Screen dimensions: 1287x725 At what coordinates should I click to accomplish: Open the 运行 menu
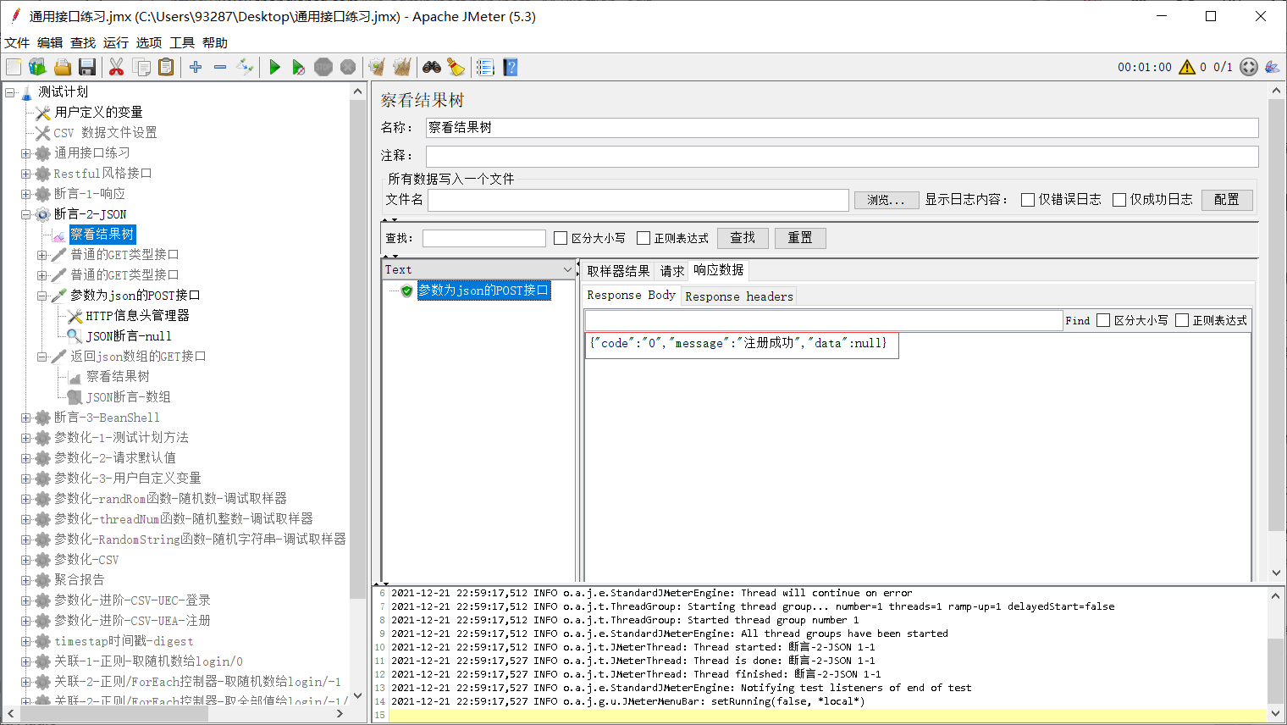(x=116, y=42)
